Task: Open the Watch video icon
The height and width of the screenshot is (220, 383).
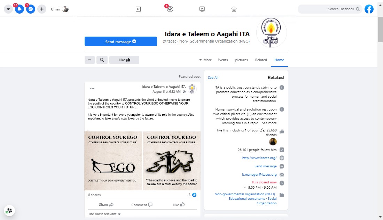Action: pos(202,9)
